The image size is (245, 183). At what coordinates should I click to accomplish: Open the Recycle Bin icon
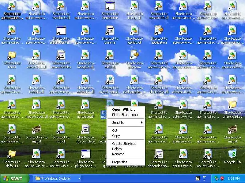[232, 156]
